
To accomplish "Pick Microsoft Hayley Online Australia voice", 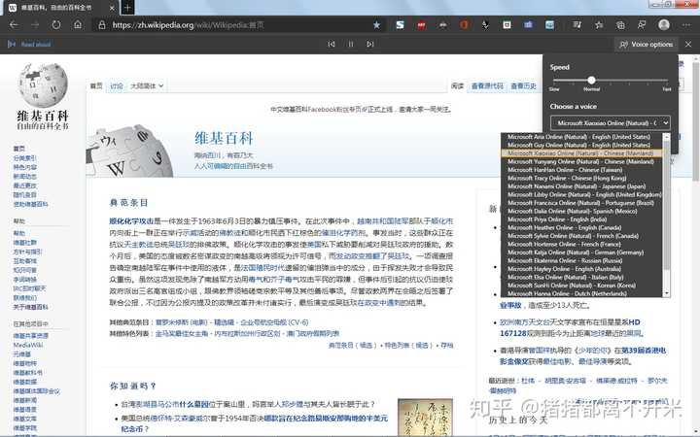I will pos(581,269).
